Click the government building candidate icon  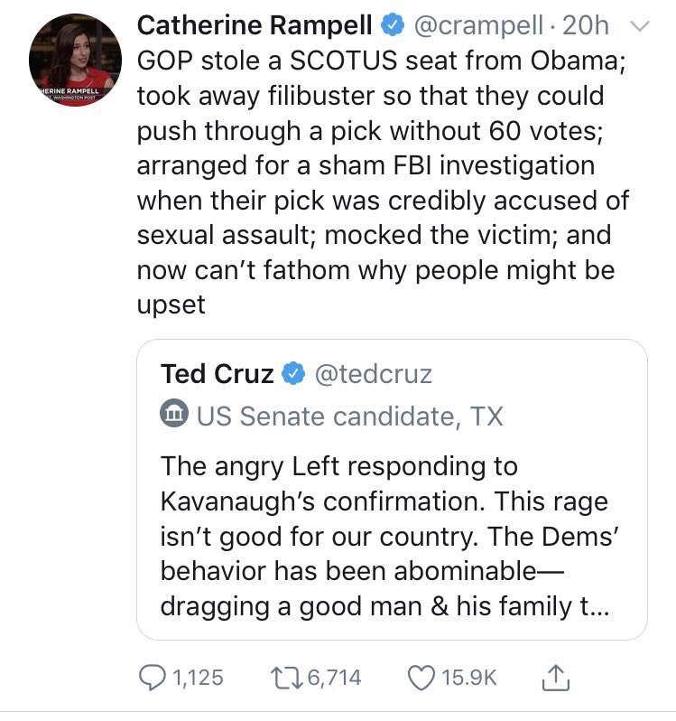coord(173,416)
